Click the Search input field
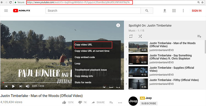206x106 pixels. click(x=93, y=11)
